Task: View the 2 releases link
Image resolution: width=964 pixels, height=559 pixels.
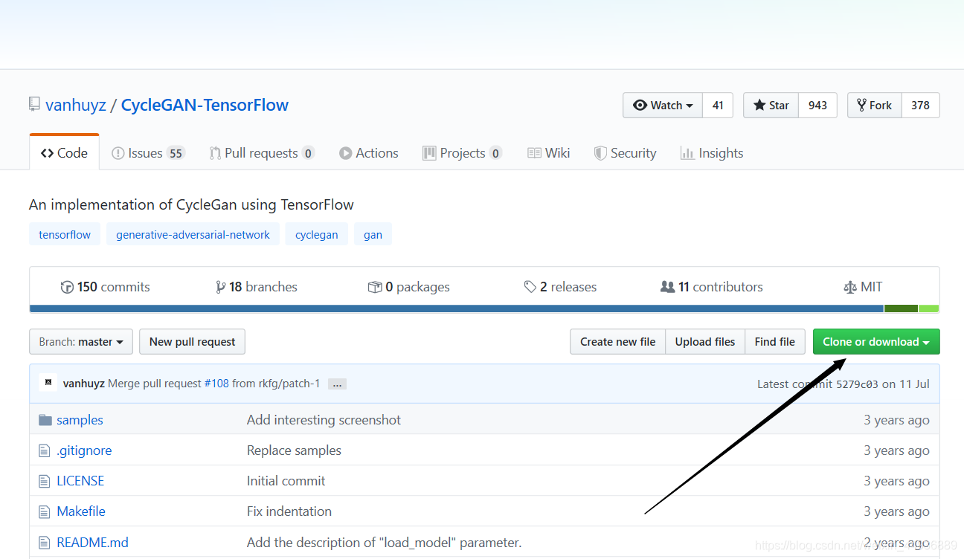Action: click(x=560, y=287)
